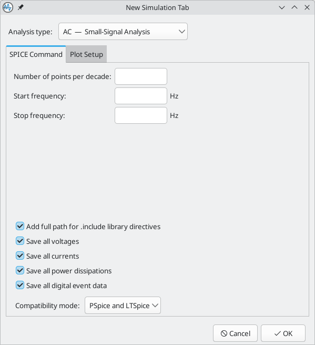Click the Start frequency input box
This screenshot has height=345, width=315.
pyautogui.click(x=141, y=96)
